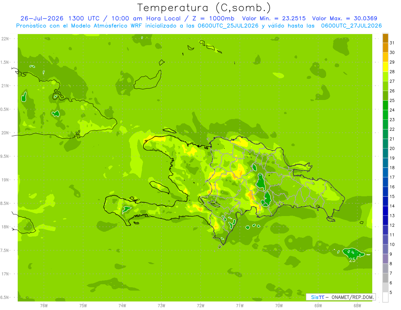Screen dimensions: 401x310
Task: Pick the purple swatch between 9 and 10
Action: [385, 249]
